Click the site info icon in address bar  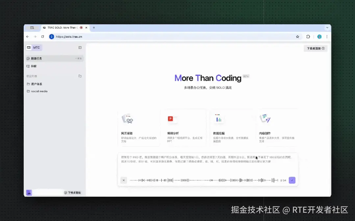52,36
